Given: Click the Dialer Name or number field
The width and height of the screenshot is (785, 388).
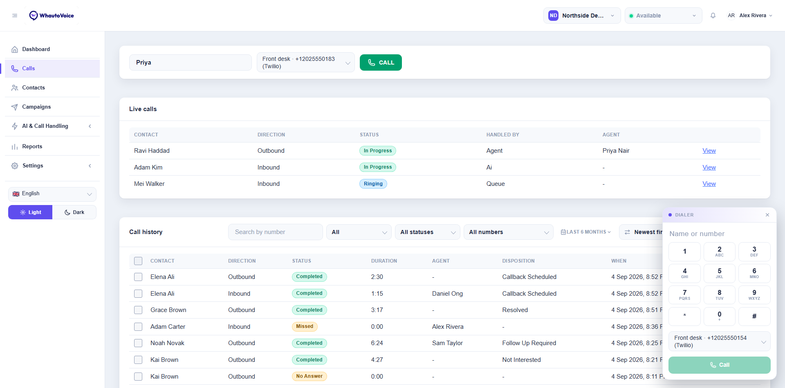Looking at the screenshot, I should [x=719, y=234].
